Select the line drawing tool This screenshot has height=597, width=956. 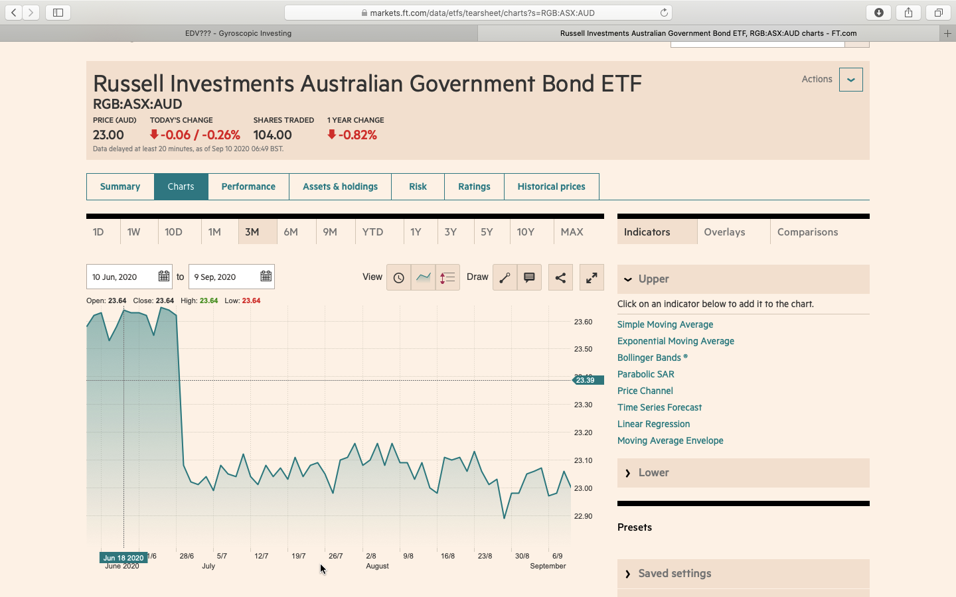click(x=505, y=278)
